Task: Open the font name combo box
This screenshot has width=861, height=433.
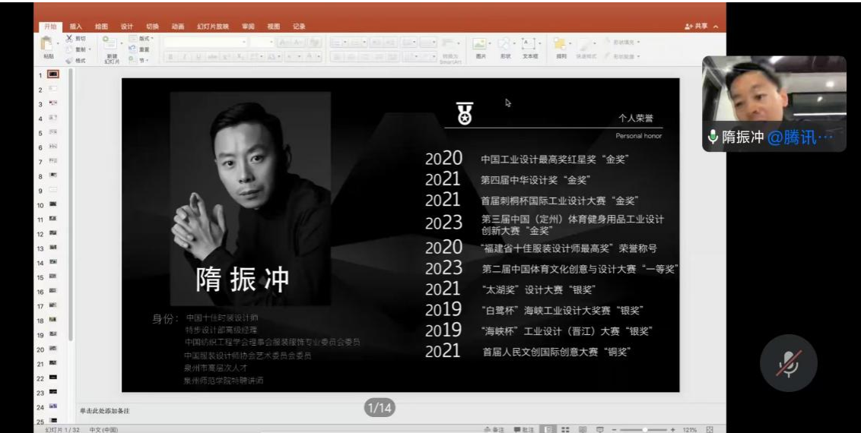Action: coord(205,43)
